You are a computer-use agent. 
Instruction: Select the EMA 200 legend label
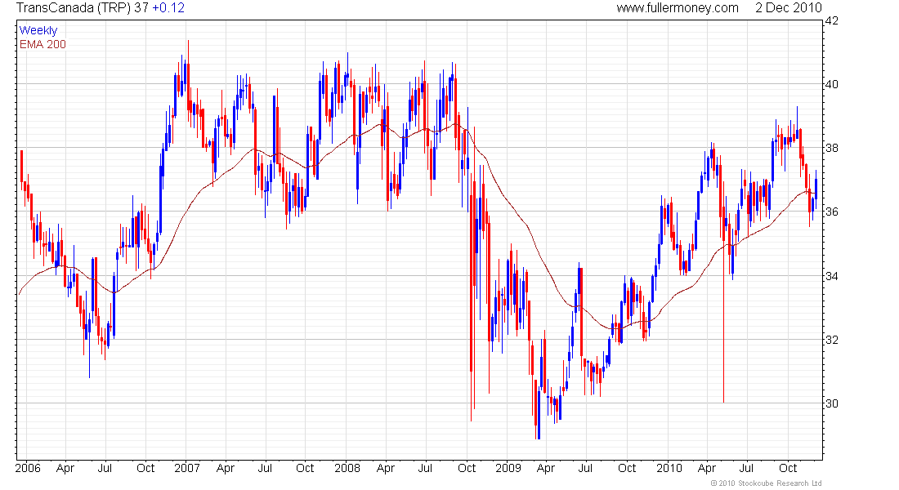pos(42,44)
